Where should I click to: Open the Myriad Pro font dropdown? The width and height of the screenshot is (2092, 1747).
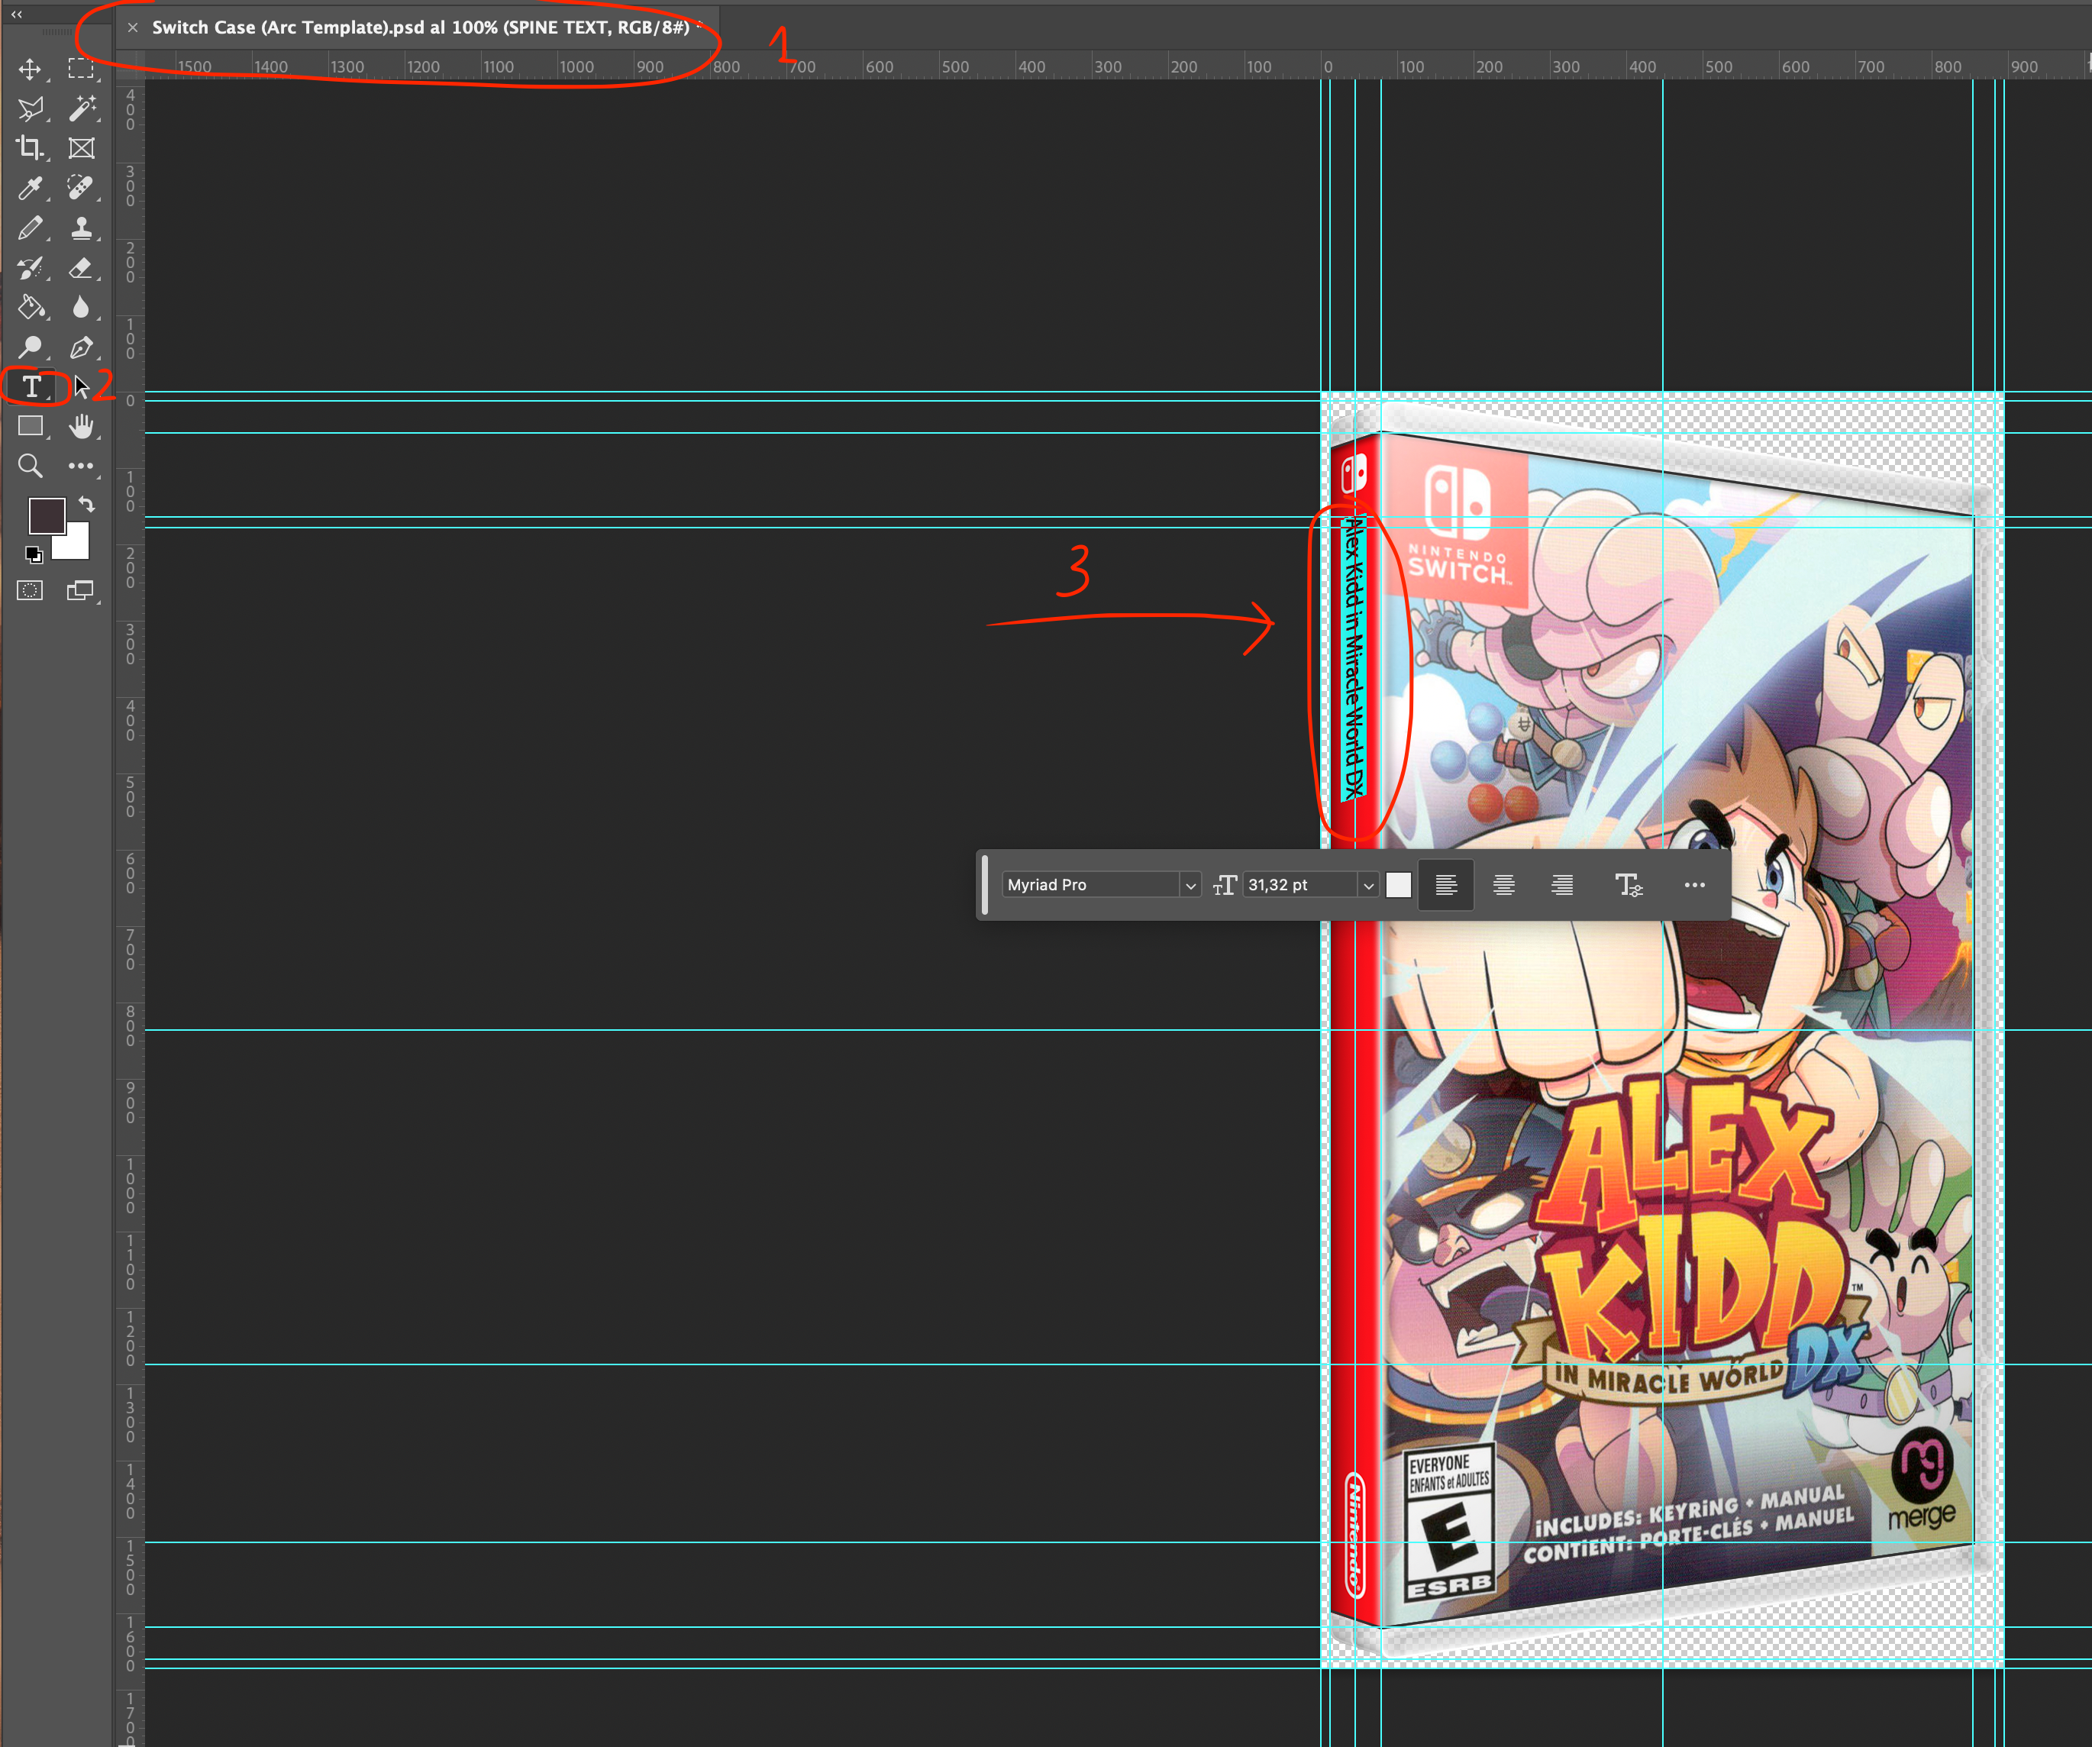pyautogui.click(x=1190, y=886)
